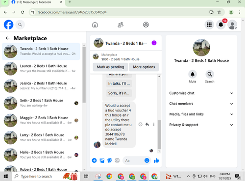The width and height of the screenshot is (245, 181).
Task: Open Twanda's large profile thumbnail
Action: pos(201,48)
